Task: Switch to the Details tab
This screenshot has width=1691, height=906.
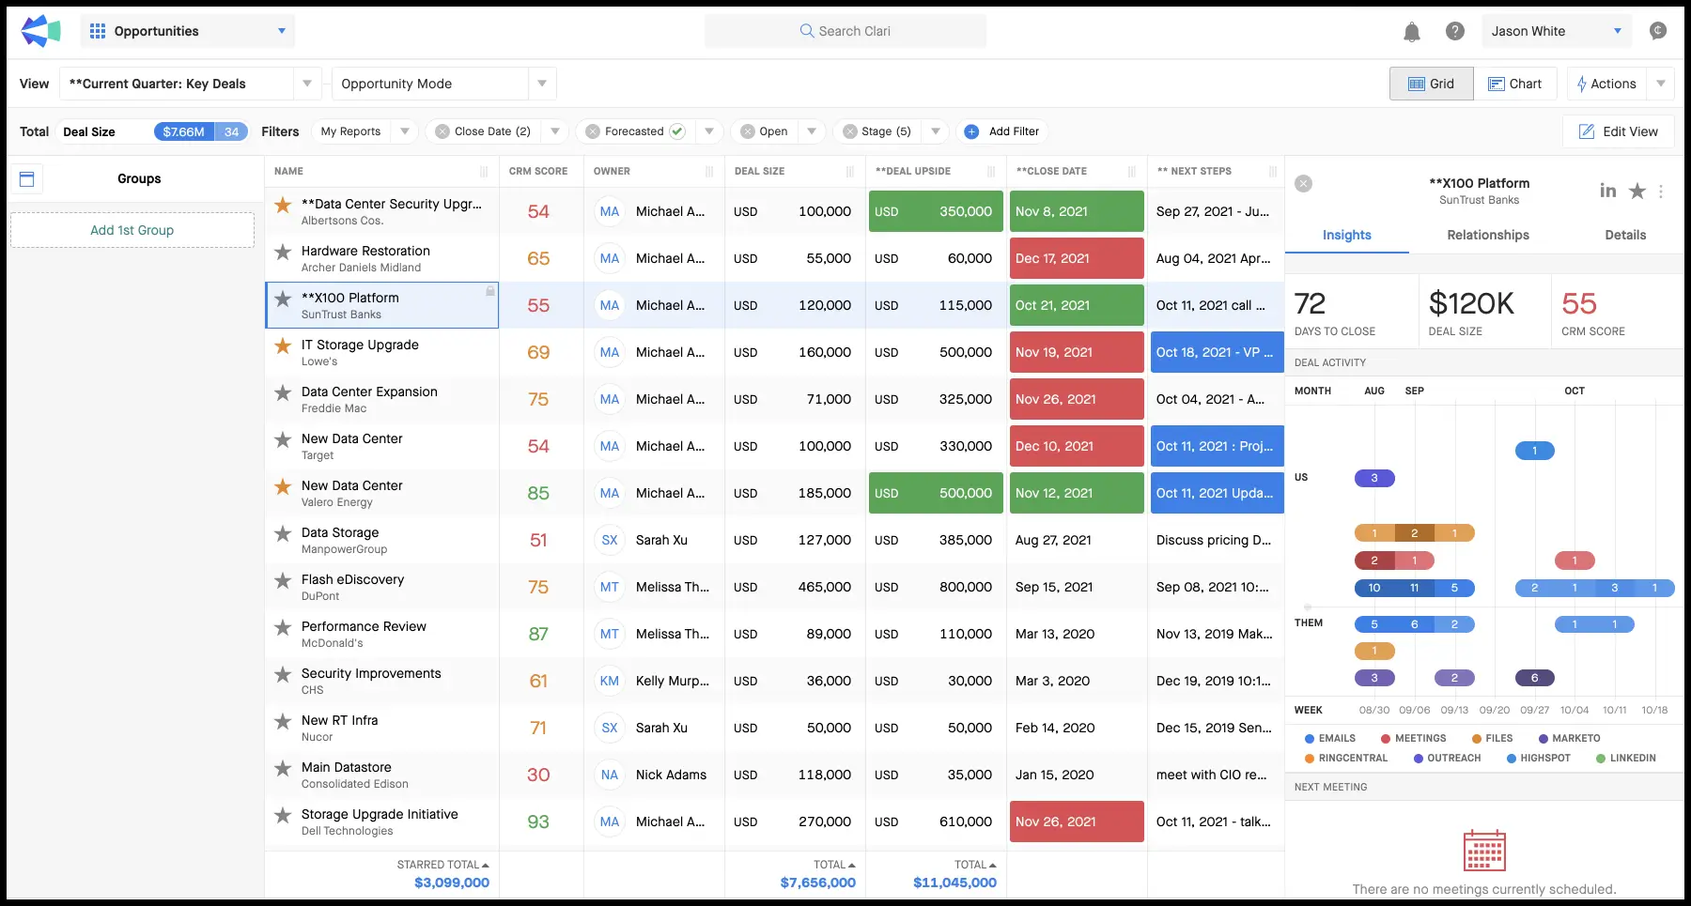Action: (x=1624, y=235)
